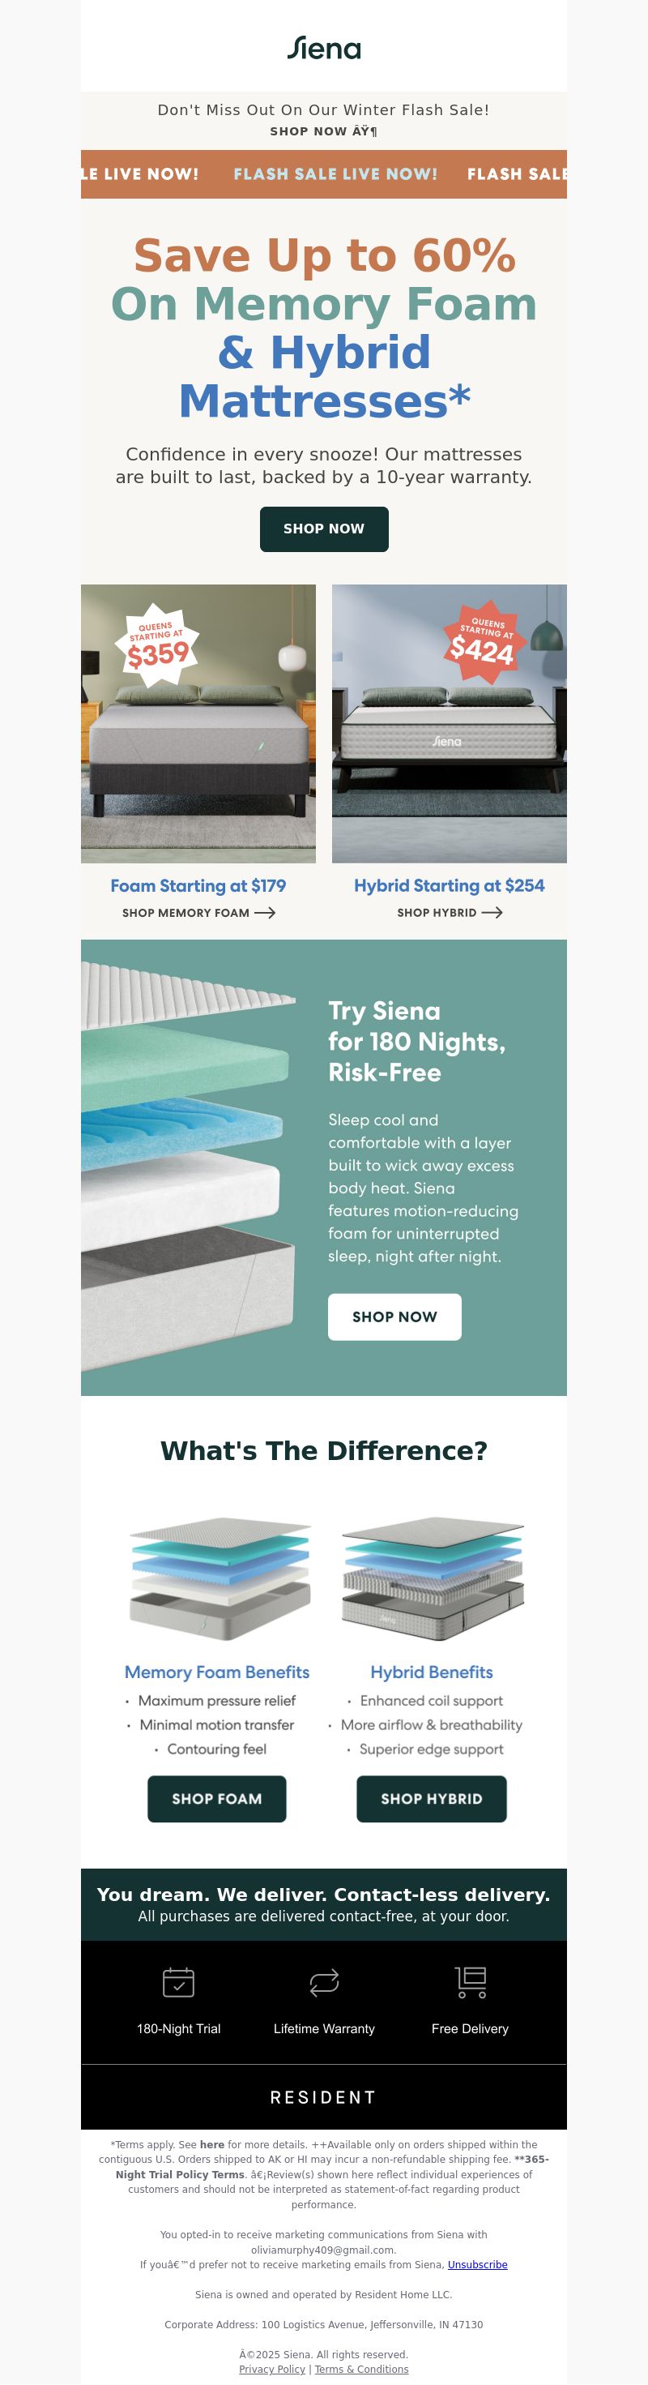Click the dark Shop Now button below the warranty text
This screenshot has height=2385, width=648.
(324, 529)
